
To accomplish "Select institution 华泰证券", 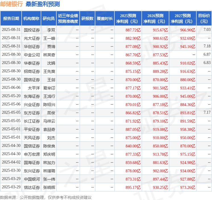I will 32,63.
